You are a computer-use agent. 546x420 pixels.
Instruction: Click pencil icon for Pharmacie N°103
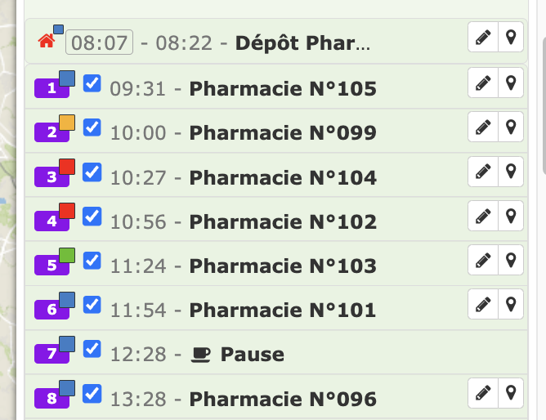483,260
